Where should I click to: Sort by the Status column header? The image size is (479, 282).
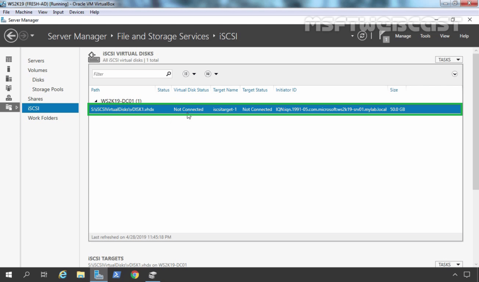[163, 90]
